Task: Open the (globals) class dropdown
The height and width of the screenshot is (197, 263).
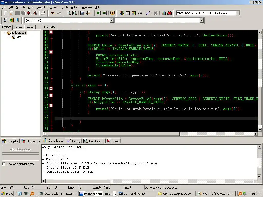Action: 111,20
